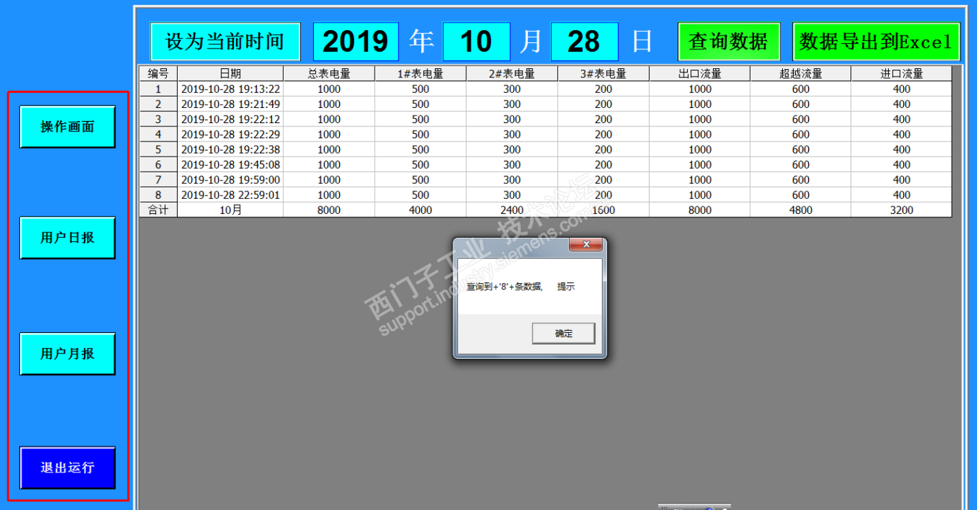Export with the 数据导出到Excel button
This screenshot has width=977, height=510.
click(x=876, y=42)
